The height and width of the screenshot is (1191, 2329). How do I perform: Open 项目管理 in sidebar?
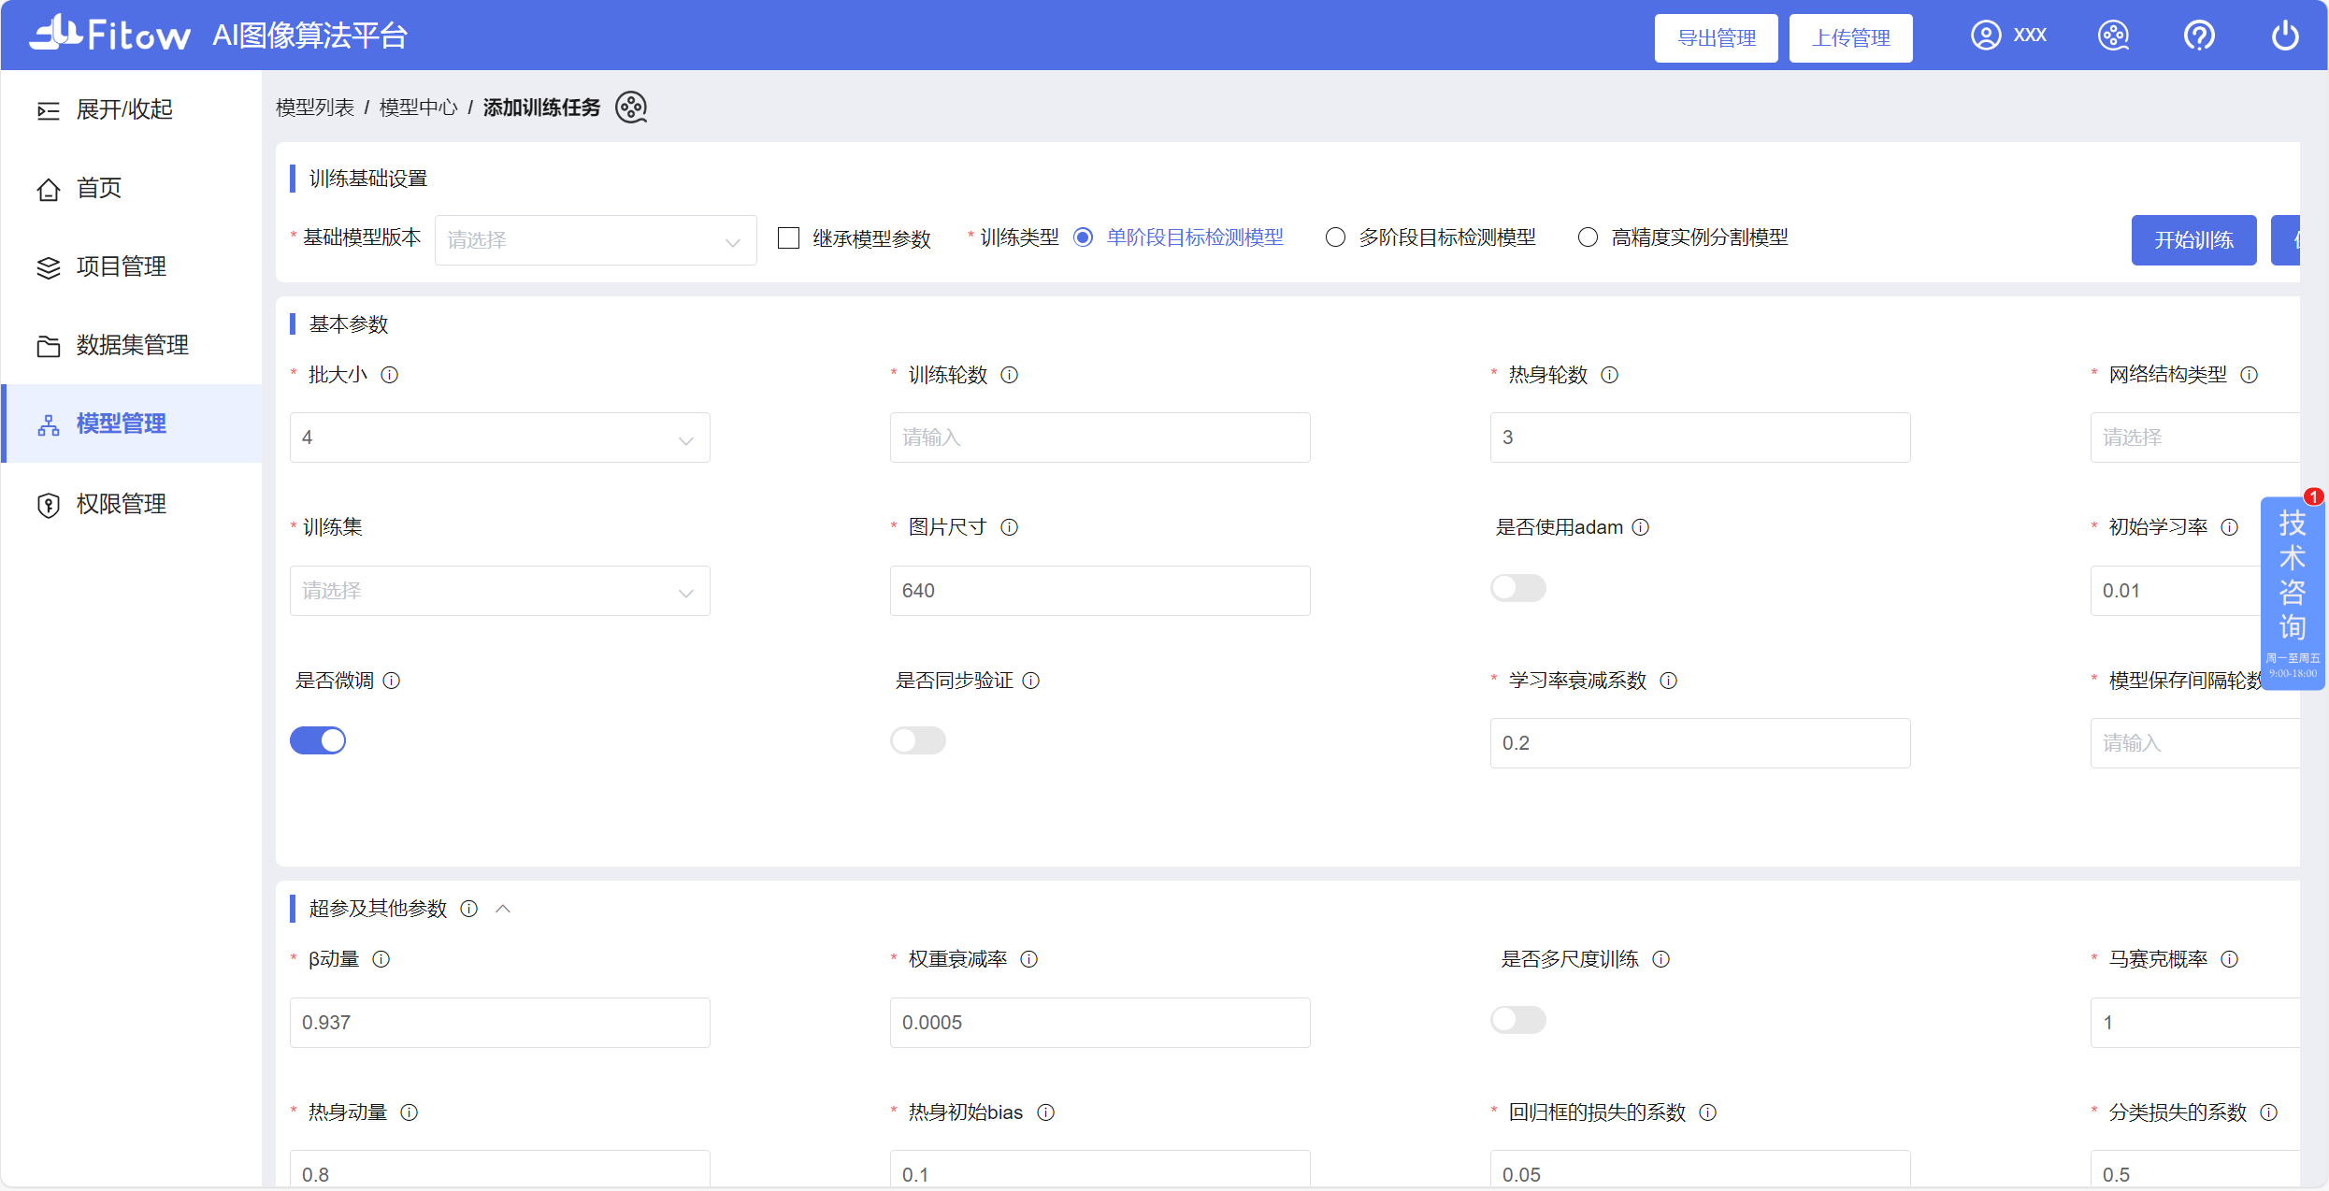[x=131, y=266]
